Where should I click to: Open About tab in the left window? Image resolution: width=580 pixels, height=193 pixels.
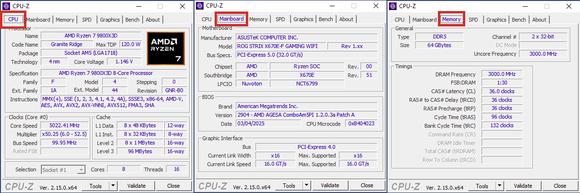(153, 20)
